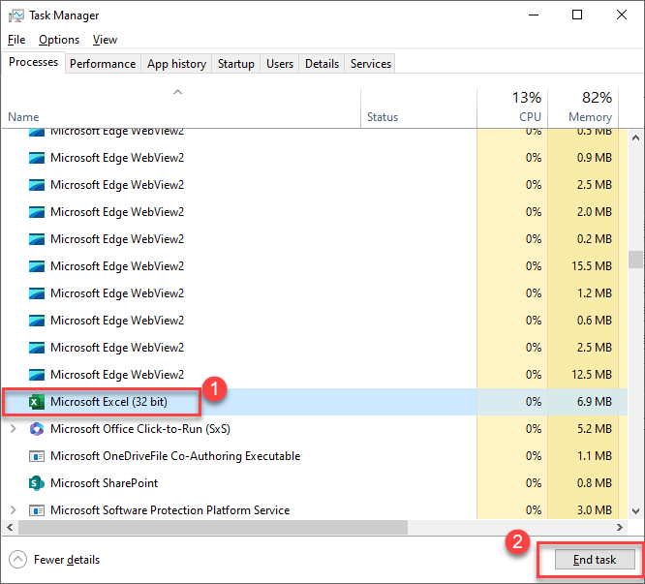Viewport: 645px width, 584px height.
Task: Switch to the Startup tab
Action: (x=235, y=64)
